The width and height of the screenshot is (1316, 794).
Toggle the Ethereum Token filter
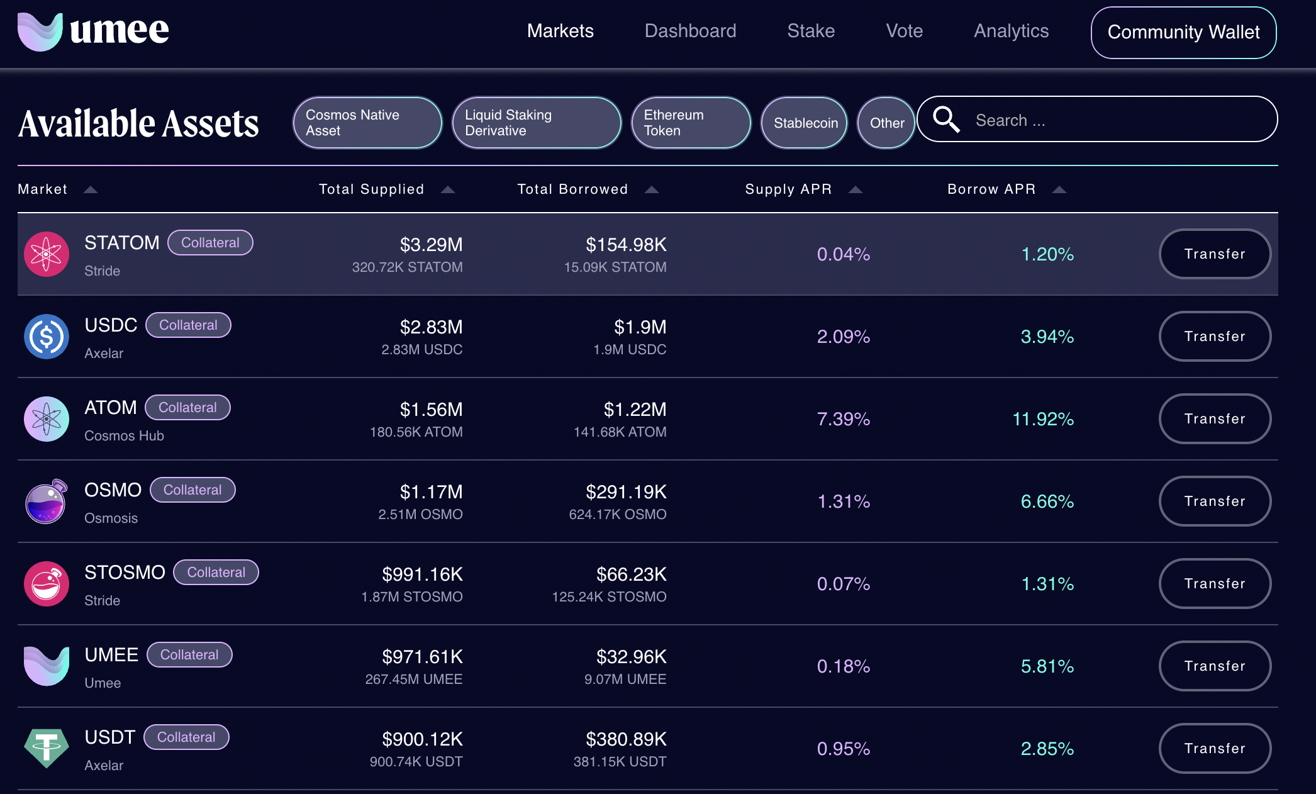coord(690,123)
